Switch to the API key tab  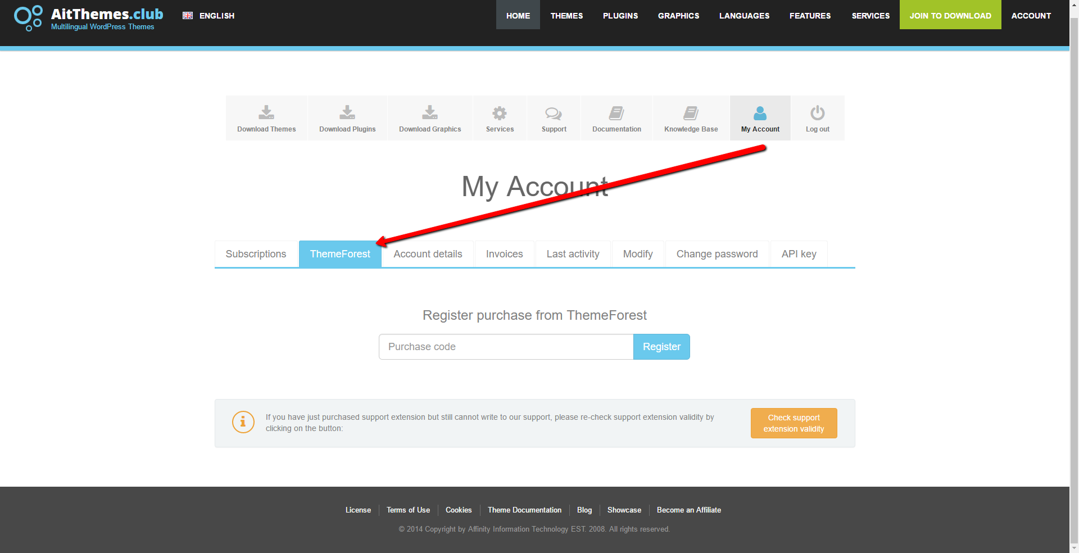tap(799, 254)
